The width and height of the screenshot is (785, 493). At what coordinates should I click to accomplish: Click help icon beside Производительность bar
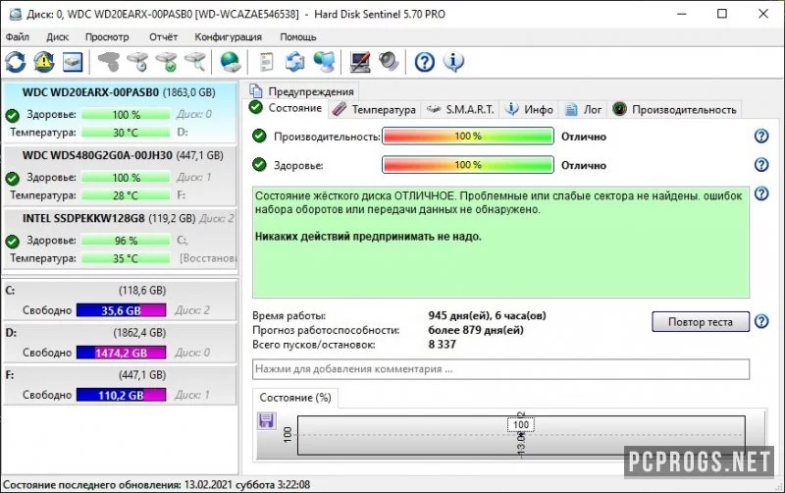[x=761, y=136]
